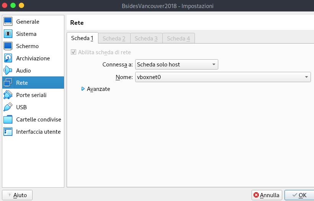Switch to the Scheda 4 tab
314x201 pixels.
tap(178, 38)
